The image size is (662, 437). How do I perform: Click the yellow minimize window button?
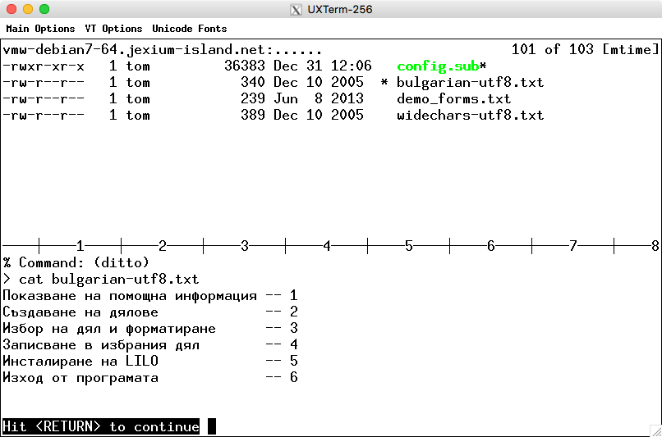pos(28,10)
